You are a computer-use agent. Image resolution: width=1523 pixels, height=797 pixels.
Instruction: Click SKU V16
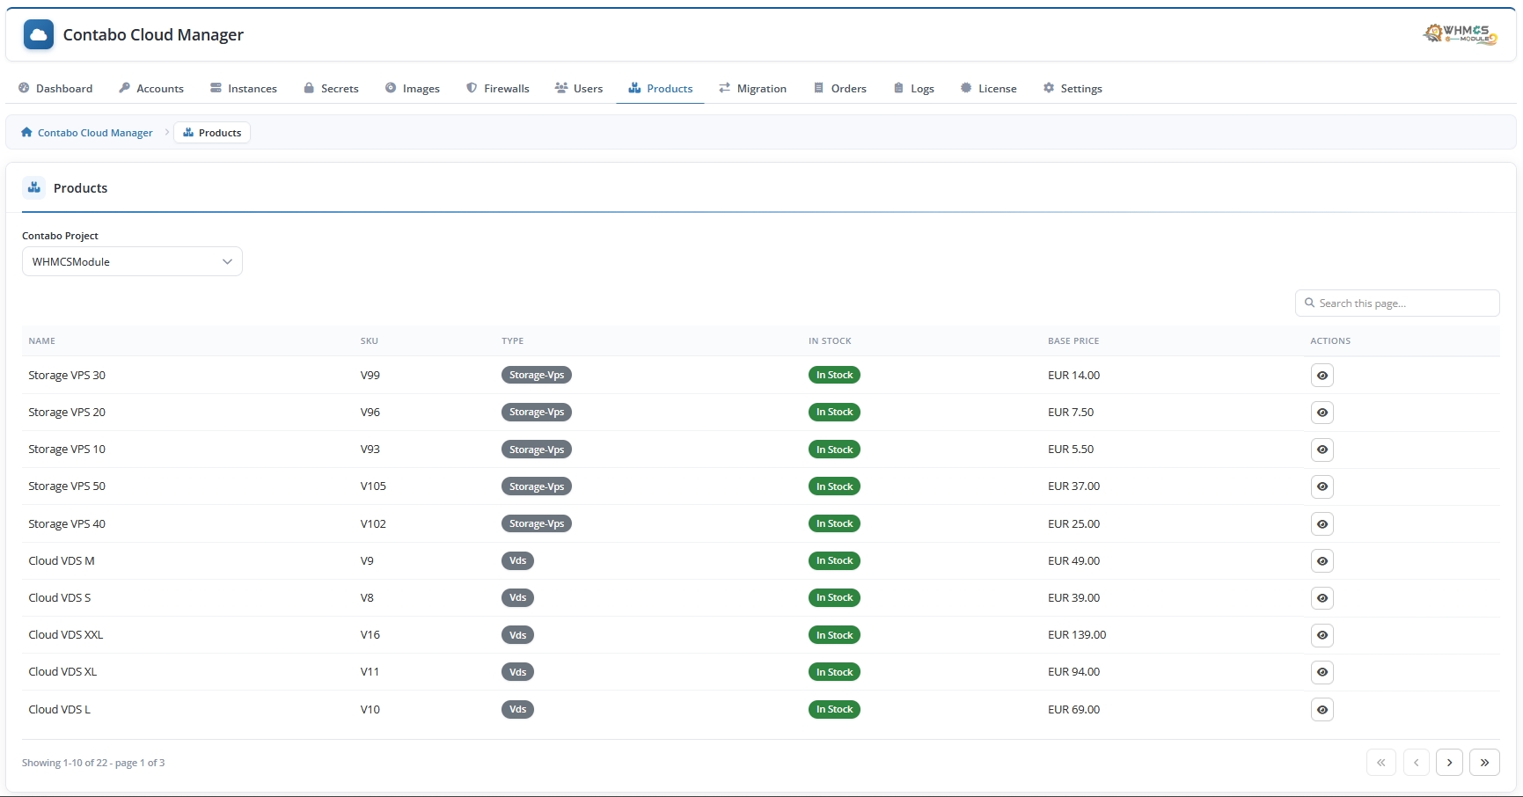click(x=370, y=635)
